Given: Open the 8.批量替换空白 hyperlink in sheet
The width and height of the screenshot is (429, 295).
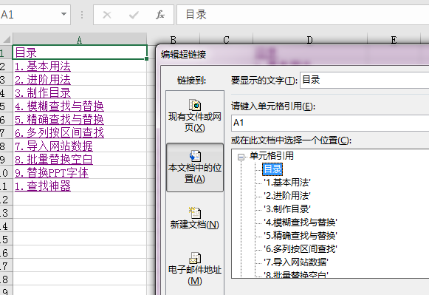Looking at the screenshot, I should pyautogui.click(x=54, y=160).
